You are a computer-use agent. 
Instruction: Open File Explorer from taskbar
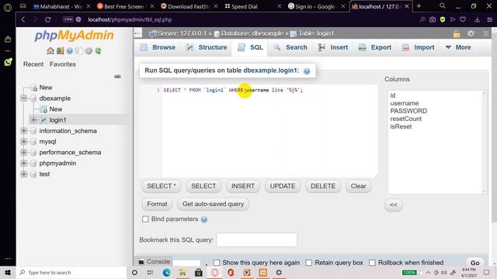pos(182,272)
